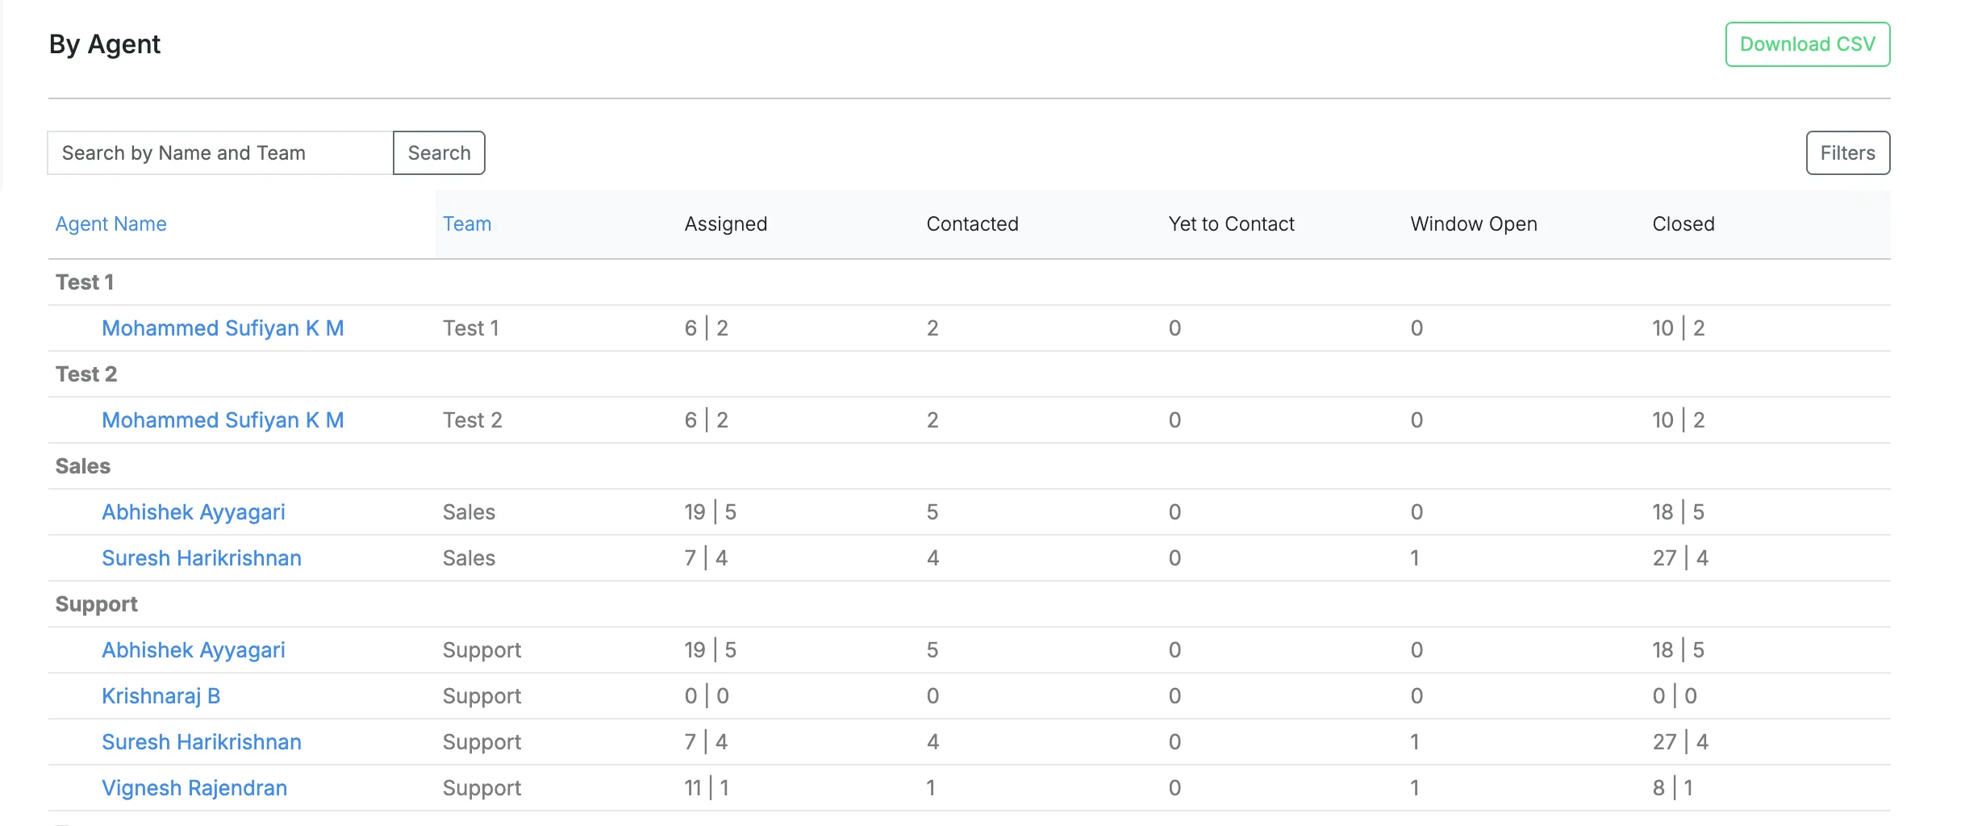Viewport: 1986px width, 826px height.
Task: Open Krishnaraj B agent link
Action: (x=161, y=695)
